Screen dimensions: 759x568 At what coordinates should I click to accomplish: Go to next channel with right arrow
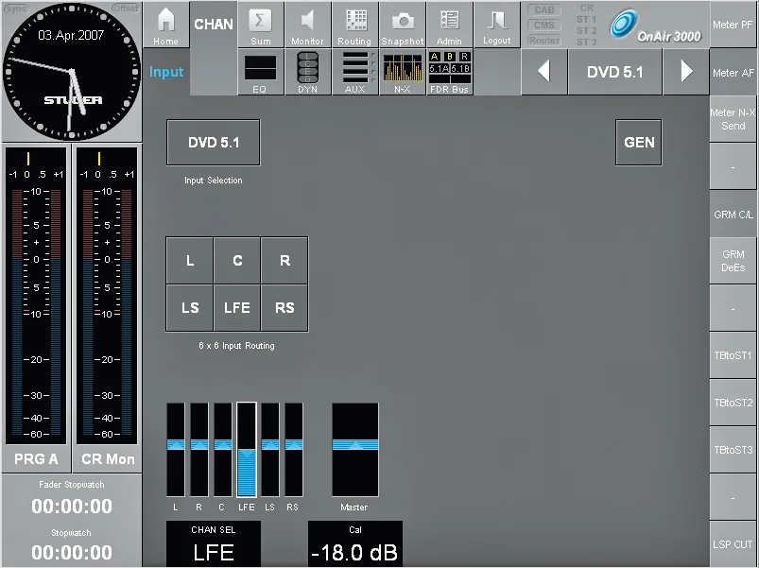686,72
